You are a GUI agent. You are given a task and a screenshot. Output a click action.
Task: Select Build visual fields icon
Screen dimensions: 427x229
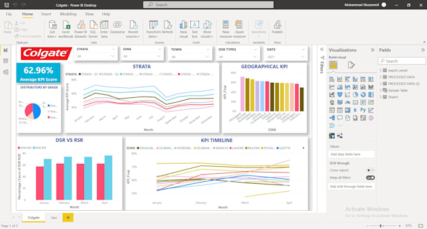(x=333, y=65)
